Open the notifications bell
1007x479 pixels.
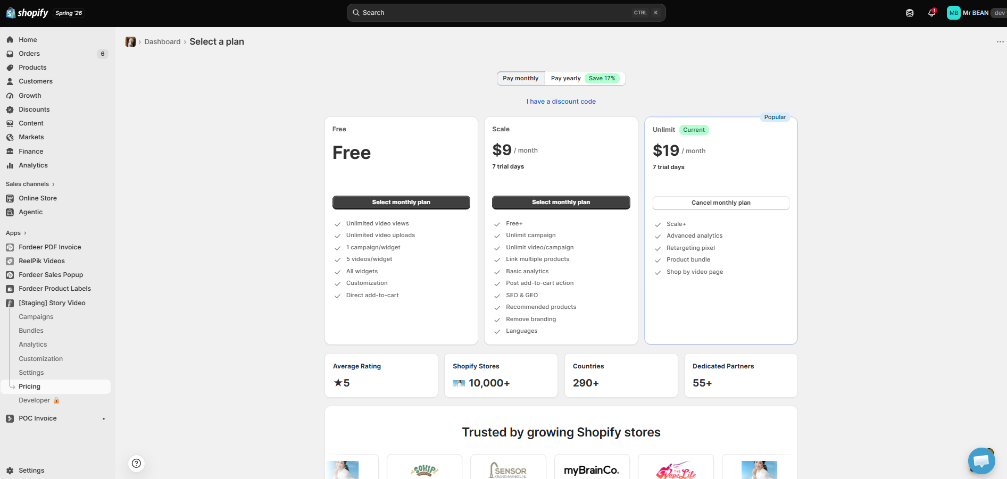pyautogui.click(x=931, y=13)
